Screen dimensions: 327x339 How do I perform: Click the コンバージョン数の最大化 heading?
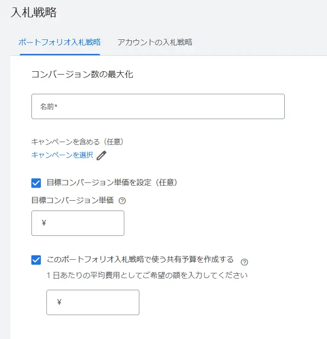(x=82, y=75)
